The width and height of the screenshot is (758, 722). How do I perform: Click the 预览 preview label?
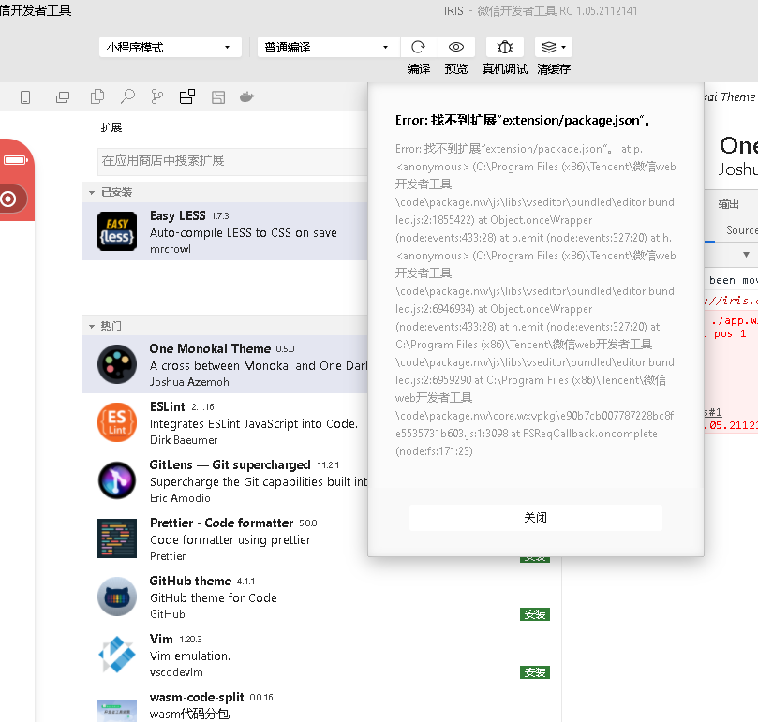[x=456, y=69]
